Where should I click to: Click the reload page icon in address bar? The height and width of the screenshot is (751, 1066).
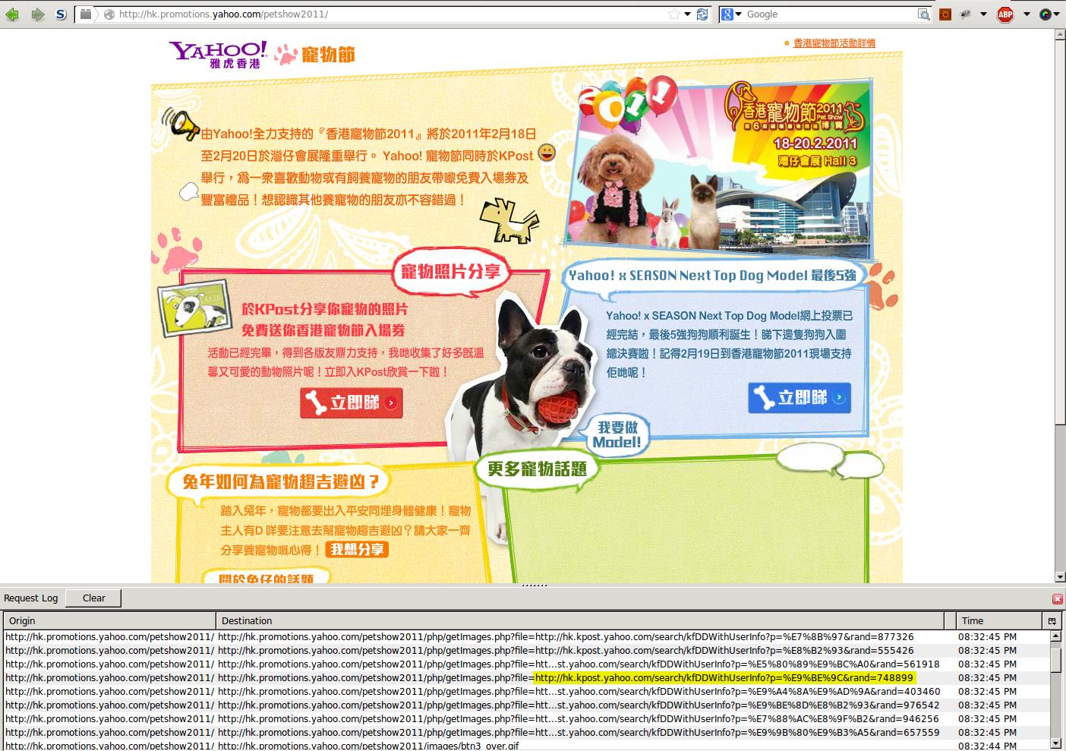pos(702,14)
